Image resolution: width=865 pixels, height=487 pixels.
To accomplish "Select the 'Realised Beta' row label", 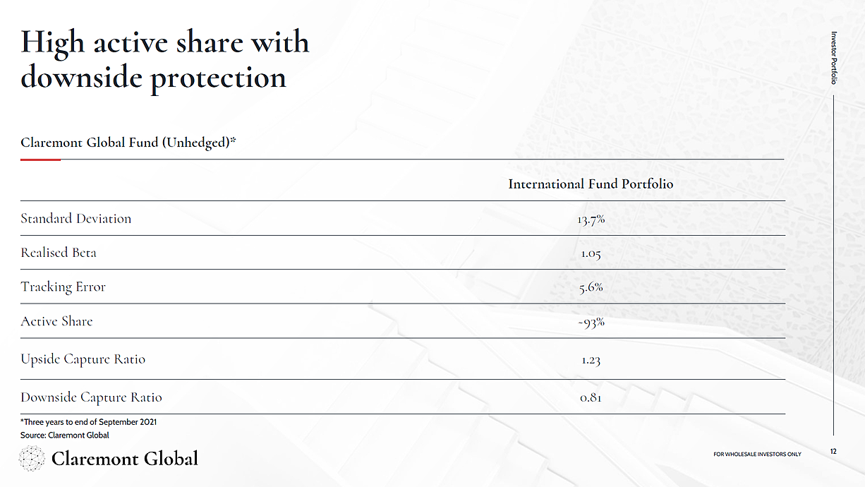I will pos(59,253).
